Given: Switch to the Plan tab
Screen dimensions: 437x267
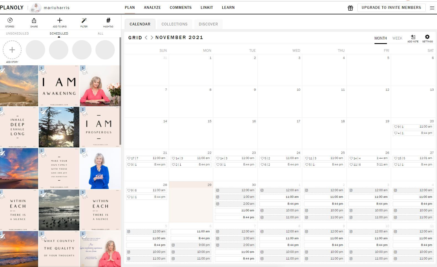Looking at the screenshot, I should coord(130,8).
